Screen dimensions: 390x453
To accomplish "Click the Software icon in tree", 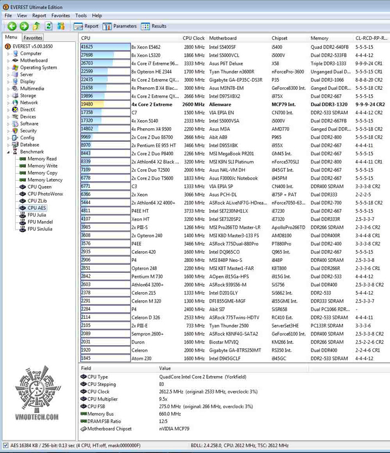I will 15,123.
